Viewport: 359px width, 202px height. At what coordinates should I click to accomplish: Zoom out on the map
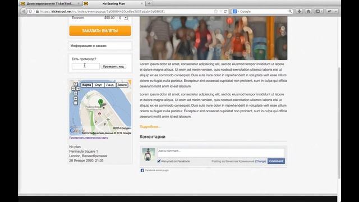(x=76, y=103)
